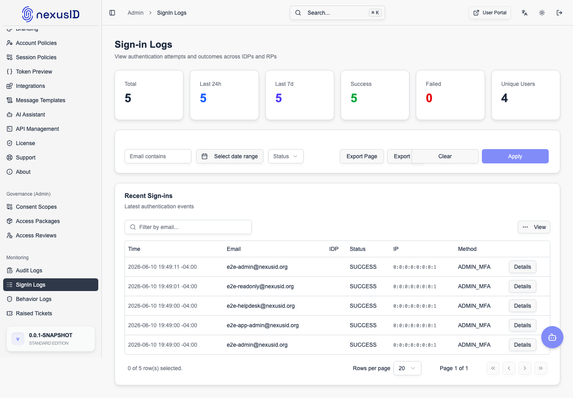Open the Rows per page dropdown
The width and height of the screenshot is (573, 398).
407,368
